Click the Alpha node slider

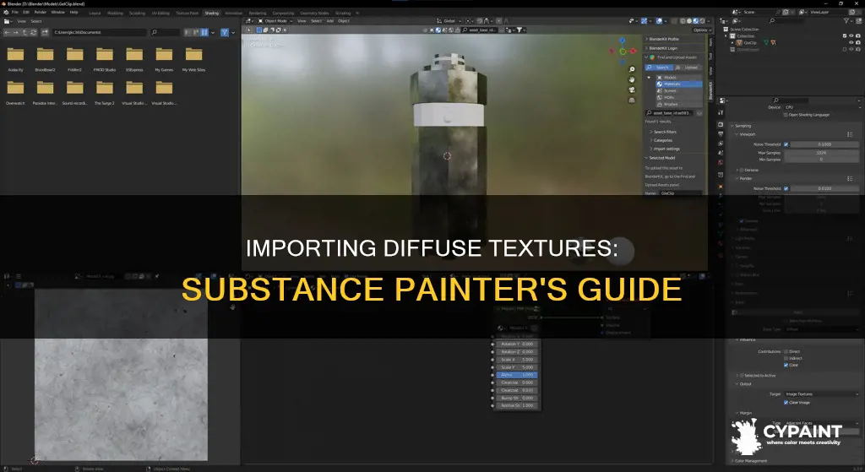point(516,375)
